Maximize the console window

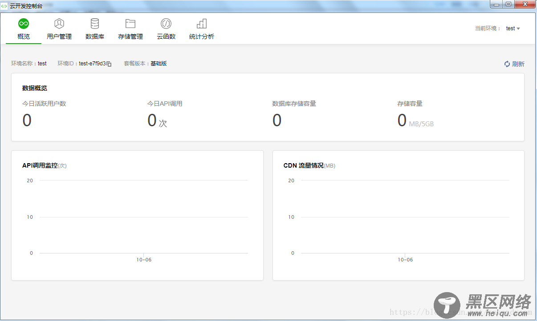pyautogui.click(x=509, y=4)
